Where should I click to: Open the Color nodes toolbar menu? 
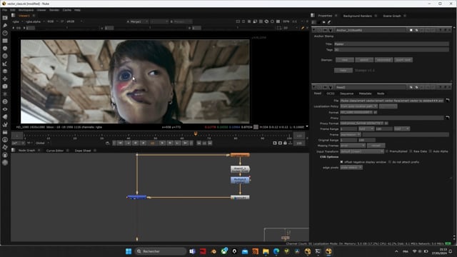(x=5, y=49)
